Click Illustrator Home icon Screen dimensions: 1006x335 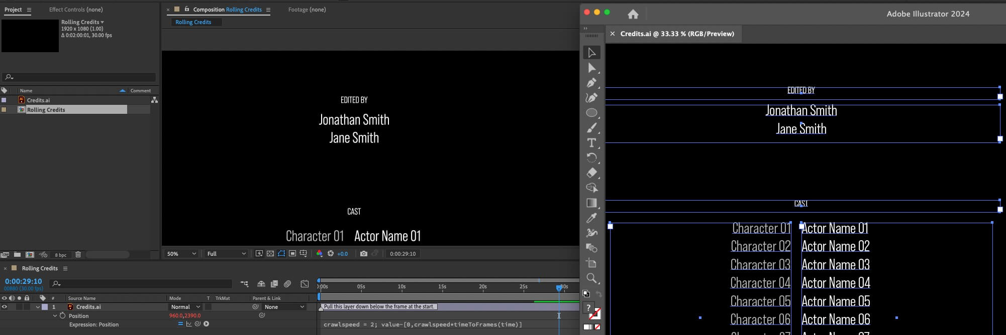click(633, 14)
